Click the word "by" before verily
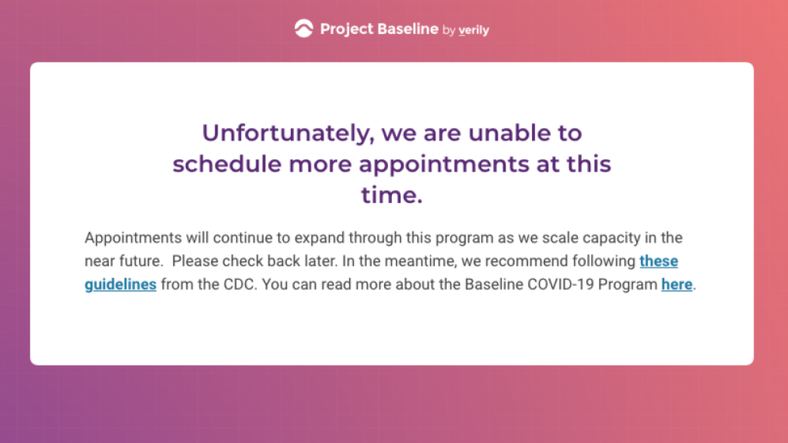The height and width of the screenshot is (443, 788). (449, 31)
